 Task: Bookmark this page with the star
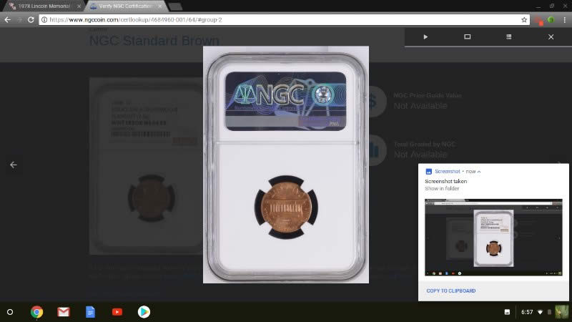[524, 20]
